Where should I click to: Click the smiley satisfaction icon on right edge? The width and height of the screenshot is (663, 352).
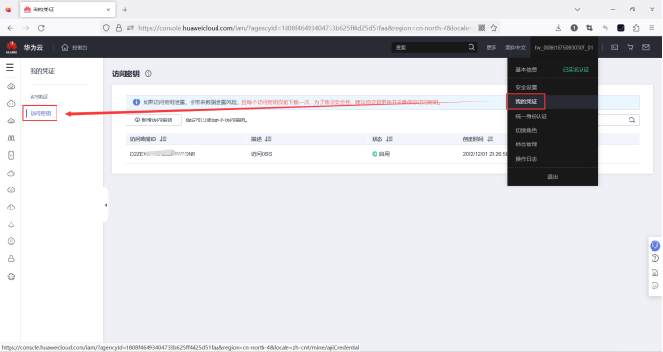click(655, 286)
